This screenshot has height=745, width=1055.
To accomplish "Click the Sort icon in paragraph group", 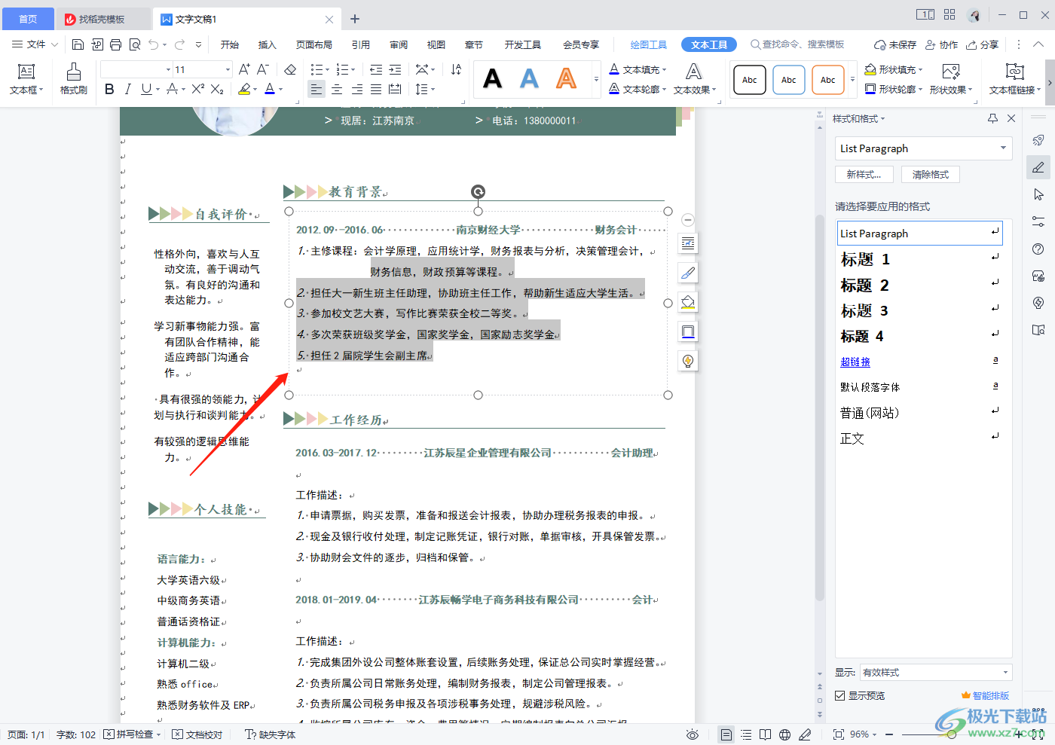I will click(x=456, y=69).
